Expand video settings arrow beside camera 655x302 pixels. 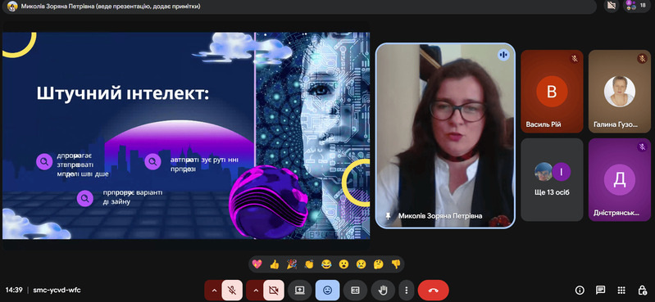tap(256, 291)
